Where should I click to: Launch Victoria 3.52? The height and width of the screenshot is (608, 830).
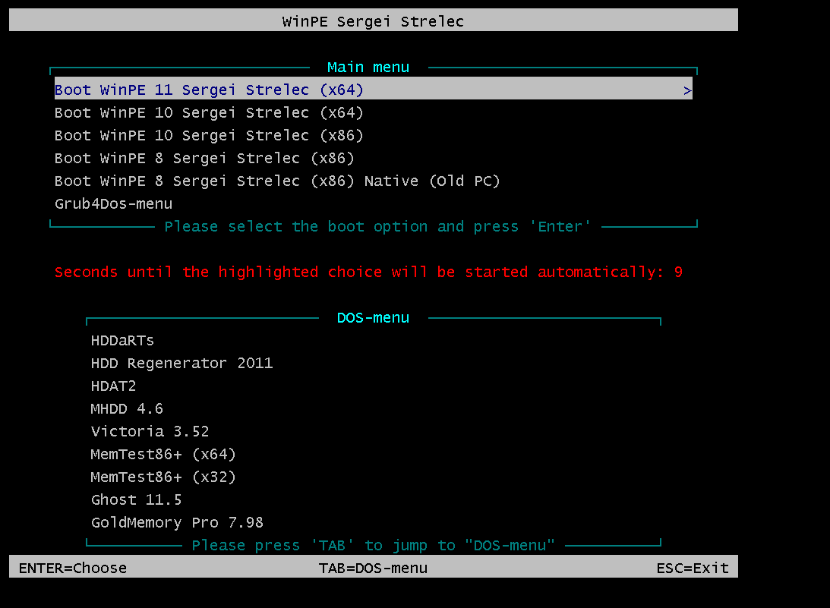(x=150, y=431)
